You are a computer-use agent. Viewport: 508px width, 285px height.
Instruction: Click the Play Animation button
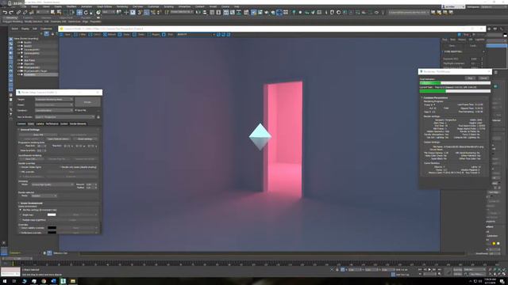(x=429, y=269)
